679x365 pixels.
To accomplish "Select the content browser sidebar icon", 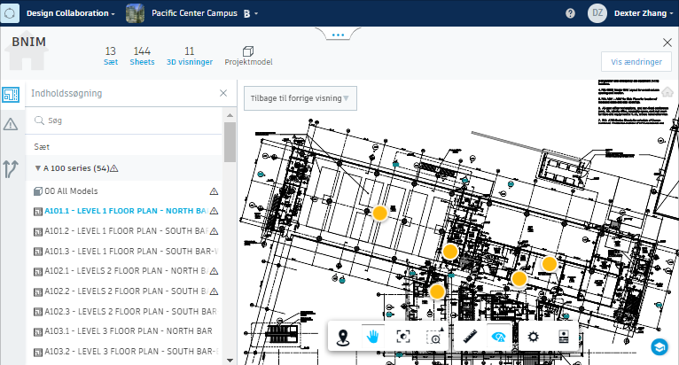I will pos(11,95).
